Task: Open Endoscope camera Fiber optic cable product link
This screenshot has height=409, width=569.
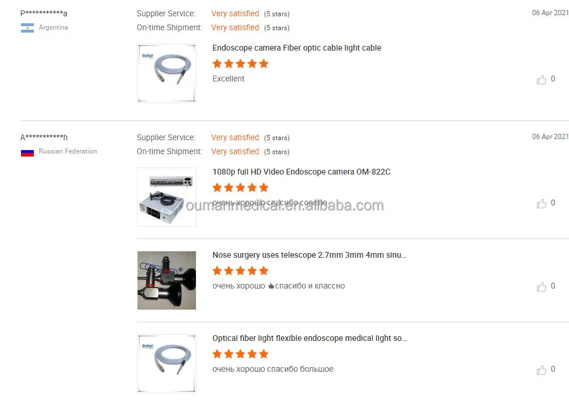Action: tap(297, 48)
